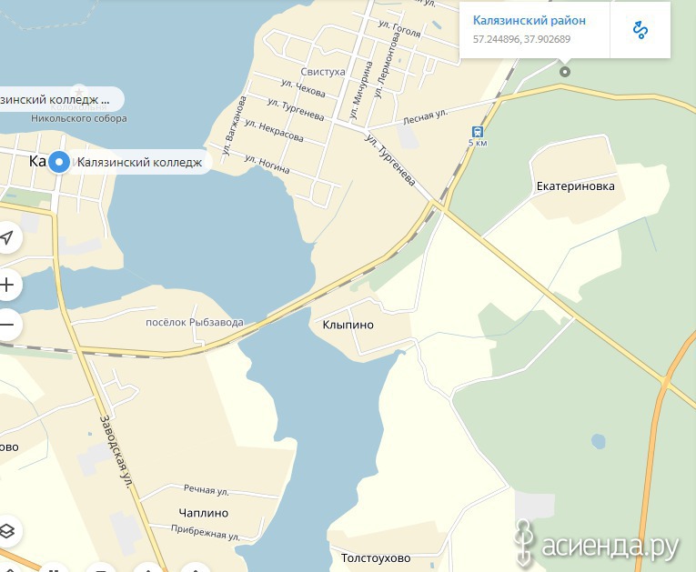
Task: Click the Калязинский колледж label bubble
Action: pyautogui.click(x=140, y=162)
